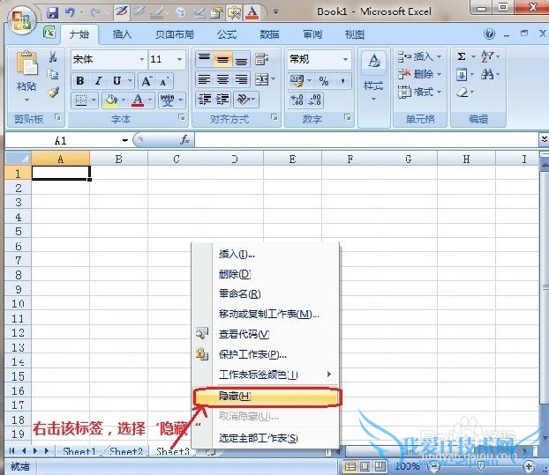Viewport: 549px width, 475px height.
Task: Expand the Name Box dropdown arrow
Action: point(125,140)
